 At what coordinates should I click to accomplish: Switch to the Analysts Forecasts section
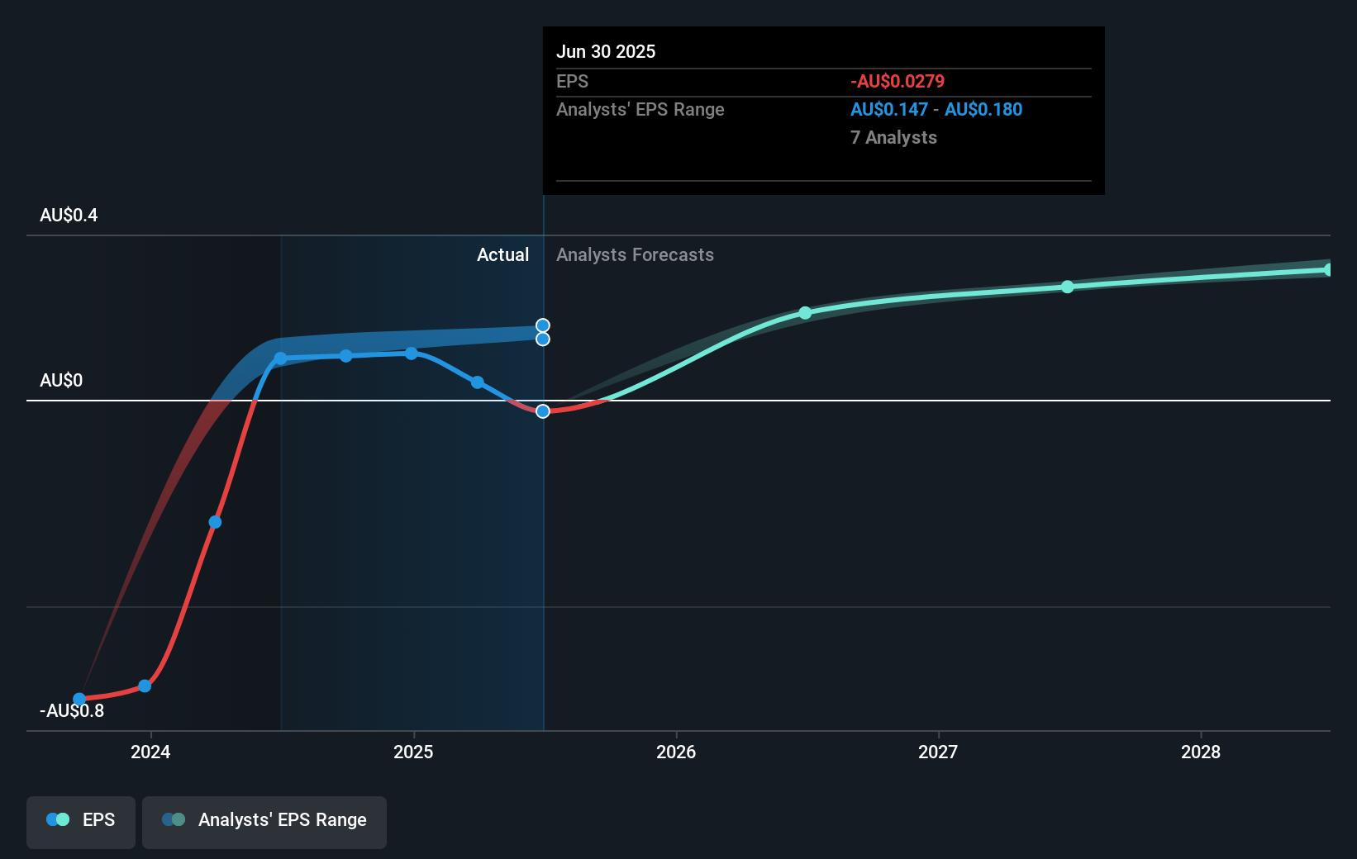pyautogui.click(x=635, y=254)
